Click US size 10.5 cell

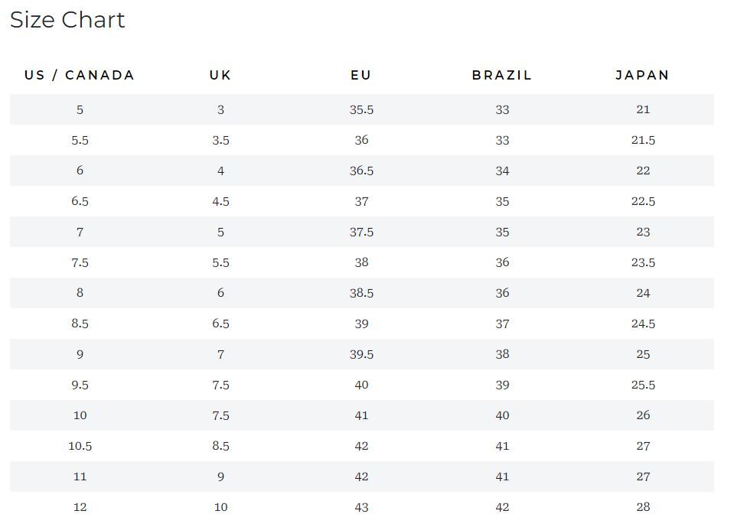pos(80,446)
